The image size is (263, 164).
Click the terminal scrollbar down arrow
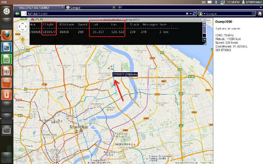click(x=204, y=40)
